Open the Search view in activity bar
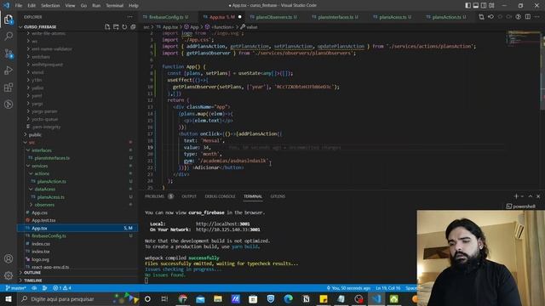545x306 pixels. 9,36
